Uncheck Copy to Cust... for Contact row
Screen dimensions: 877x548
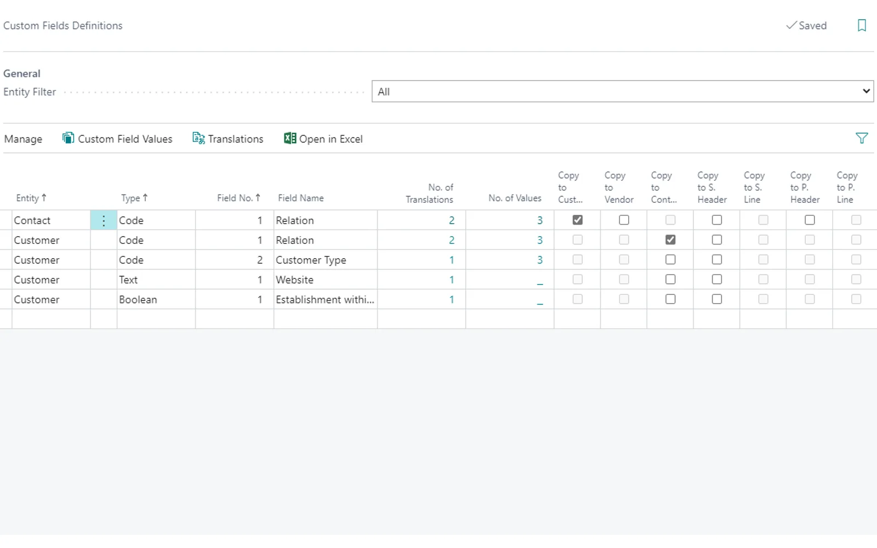coord(577,220)
